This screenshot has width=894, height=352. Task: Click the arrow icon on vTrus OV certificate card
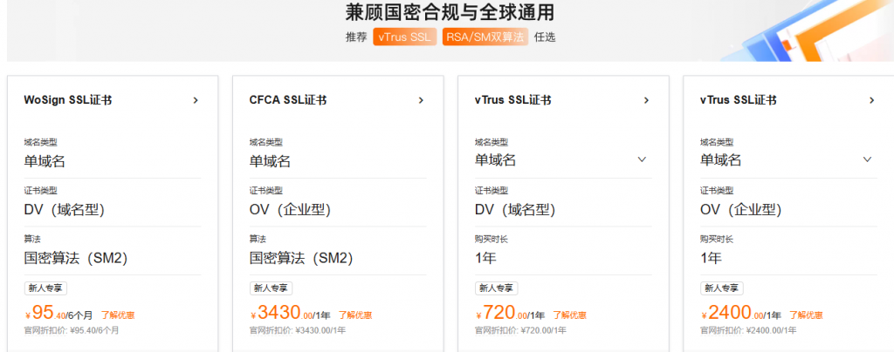click(x=871, y=100)
